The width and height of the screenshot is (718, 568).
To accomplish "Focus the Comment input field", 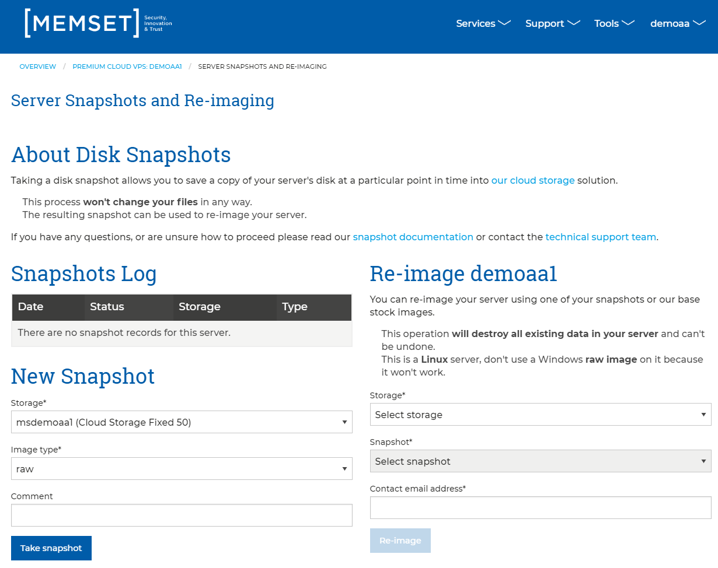I will pyautogui.click(x=182, y=516).
